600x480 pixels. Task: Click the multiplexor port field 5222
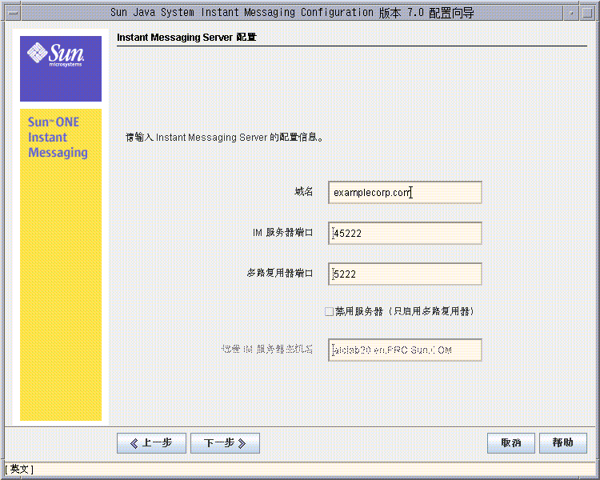pyautogui.click(x=405, y=274)
